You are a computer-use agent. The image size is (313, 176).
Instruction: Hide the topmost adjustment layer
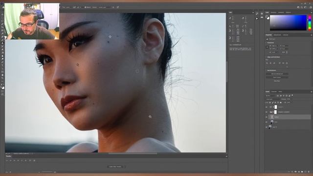pos(266,107)
